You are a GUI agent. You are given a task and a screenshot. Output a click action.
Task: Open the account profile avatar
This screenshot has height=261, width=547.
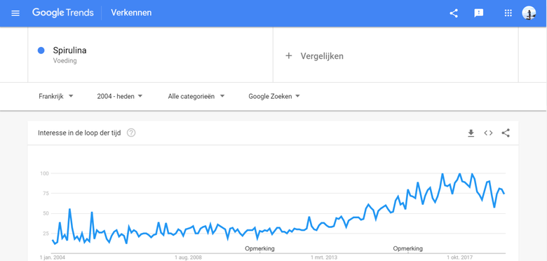click(x=529, y=13)
